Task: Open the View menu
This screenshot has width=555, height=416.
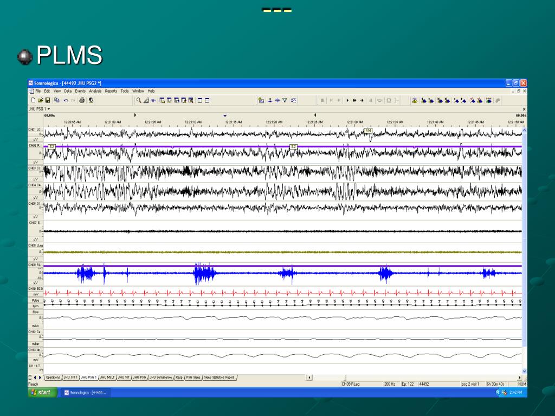Action: pyautogui.click(x=57, y=91)
